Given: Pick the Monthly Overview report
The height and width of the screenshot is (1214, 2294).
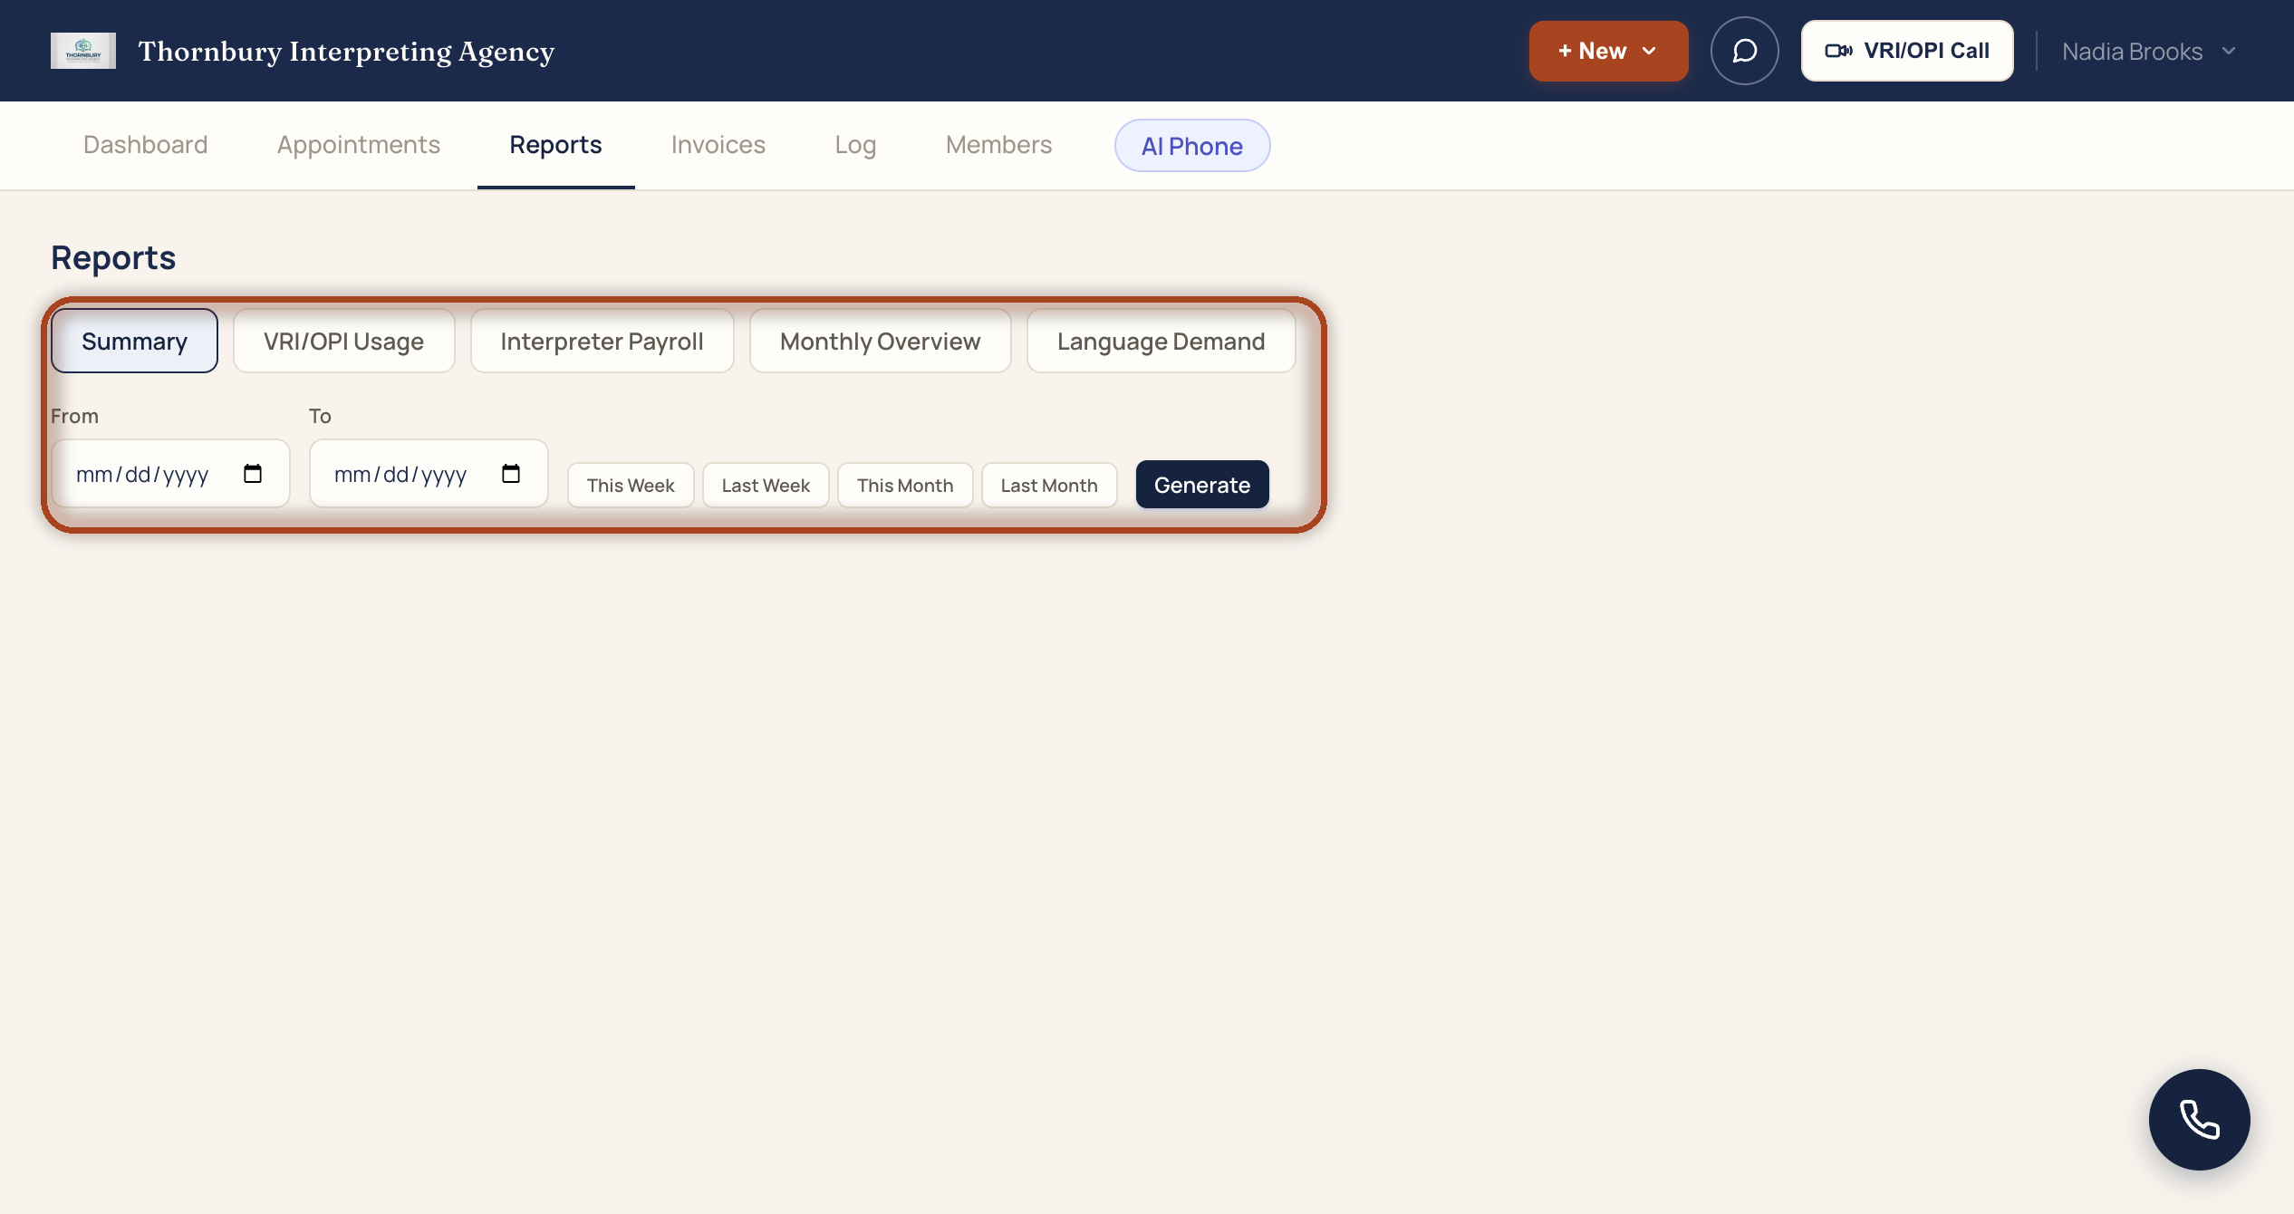Looking at the screenshot, I should (x=880, y=342).
